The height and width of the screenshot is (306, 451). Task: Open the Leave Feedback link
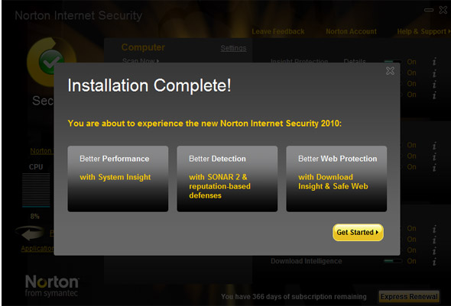pyautogui.click(x=278, y=31)
